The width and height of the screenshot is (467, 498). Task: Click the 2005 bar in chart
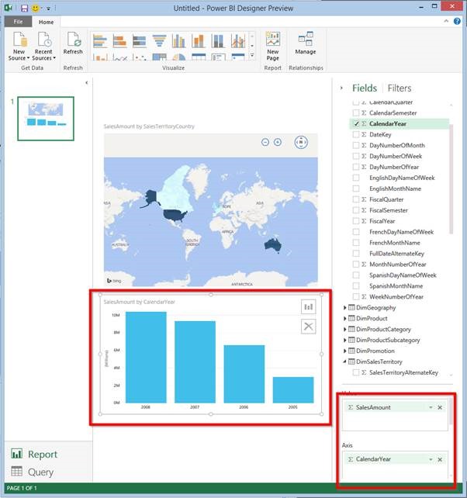tap(293, 390)
